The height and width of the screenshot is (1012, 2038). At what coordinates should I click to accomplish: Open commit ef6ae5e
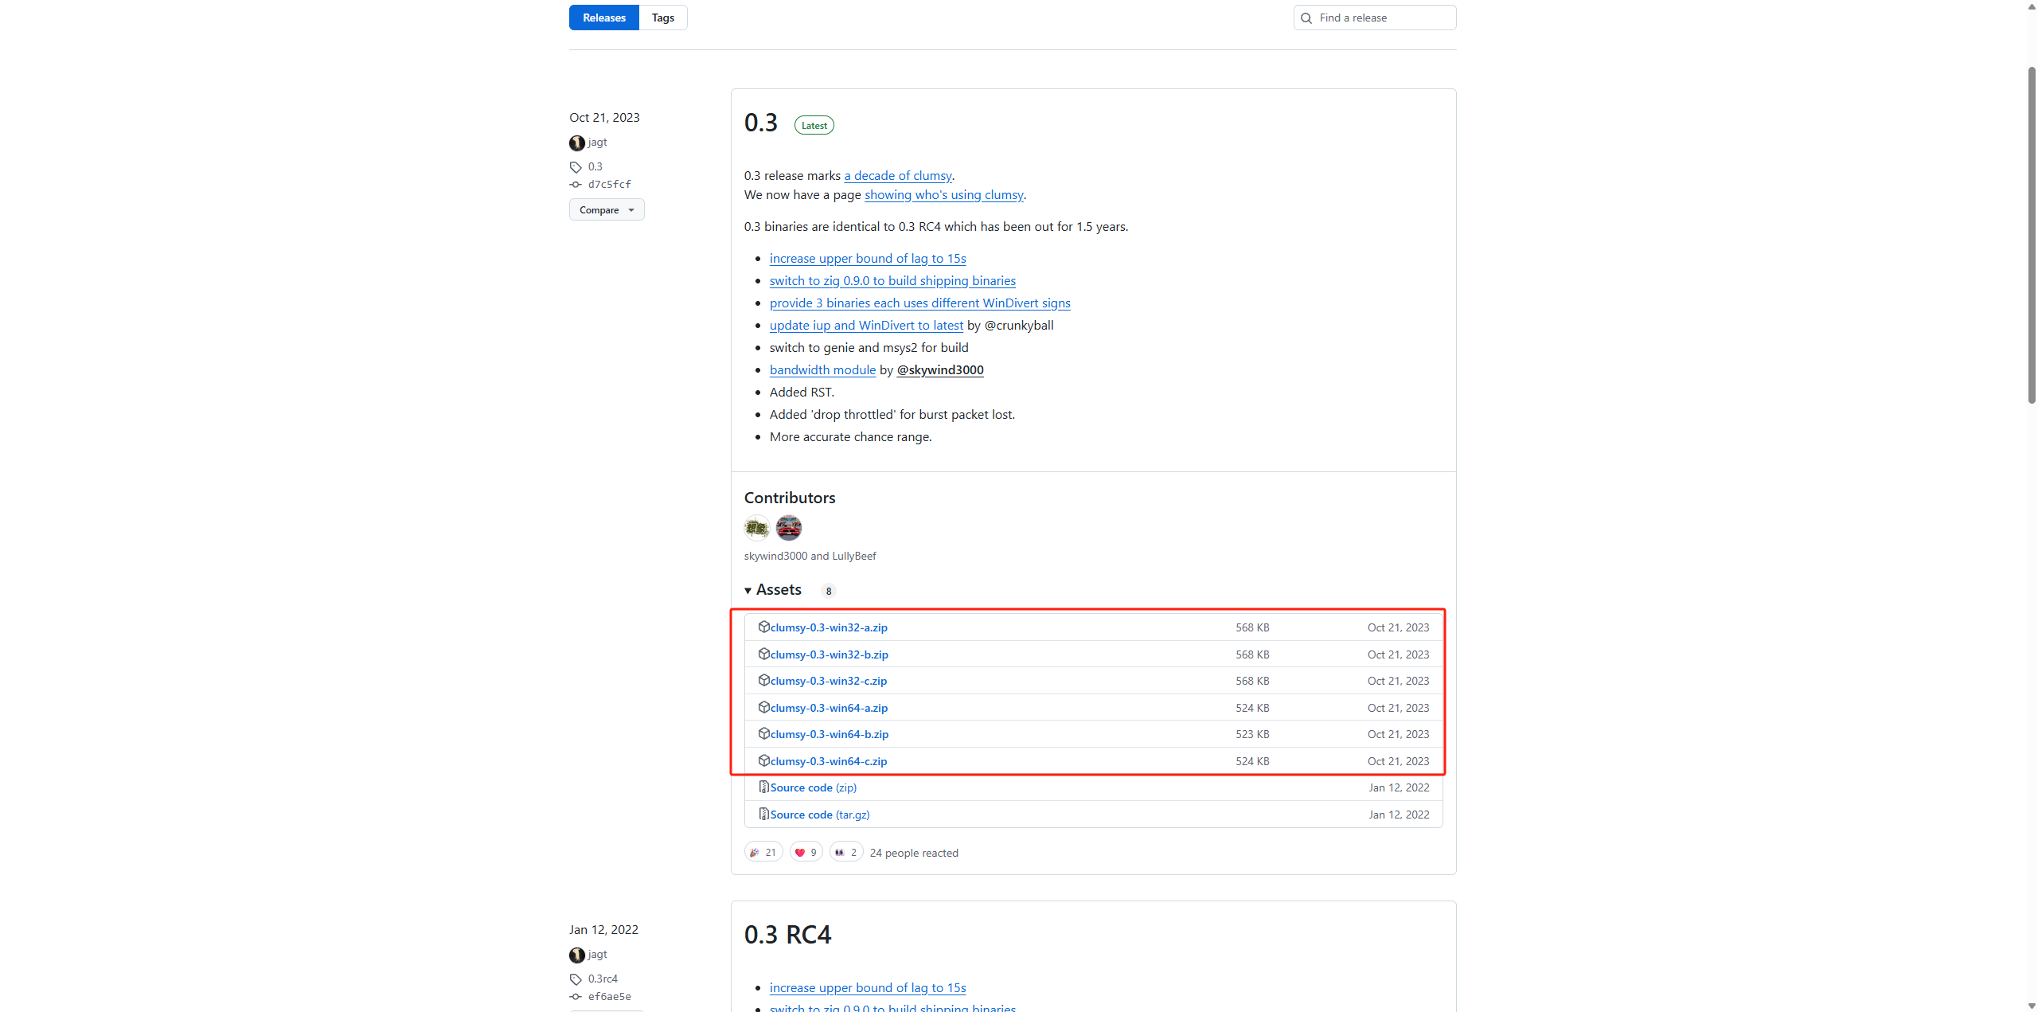[610, 996]
